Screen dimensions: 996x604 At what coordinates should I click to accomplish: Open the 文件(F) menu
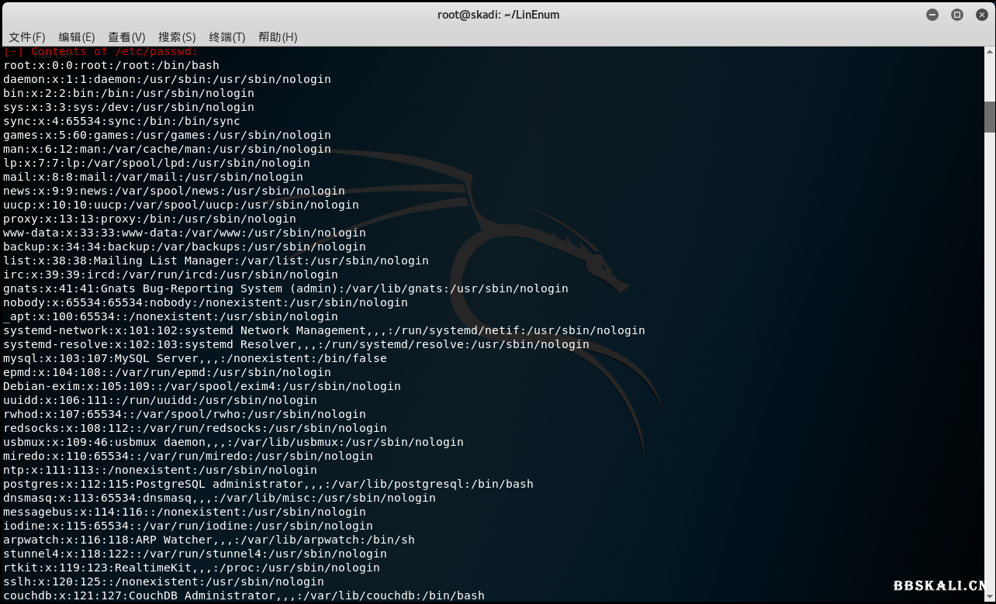click(27, 37)
